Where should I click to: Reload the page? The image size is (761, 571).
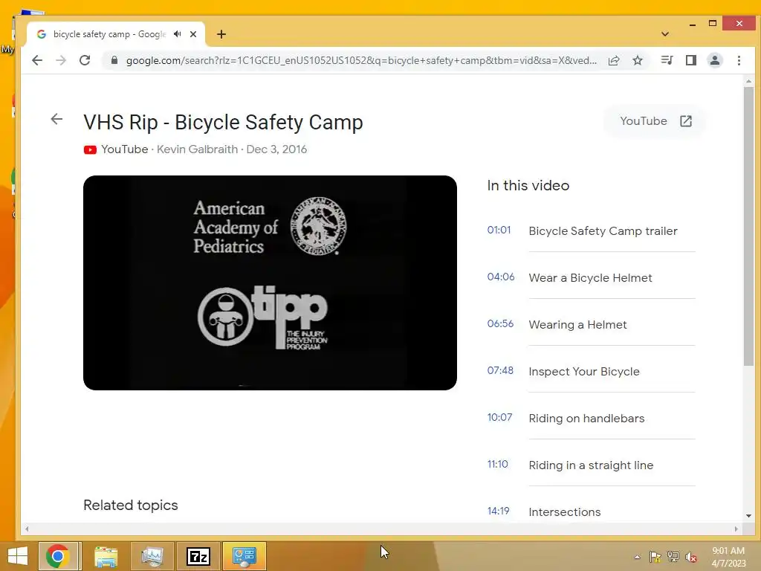[85, 60]
